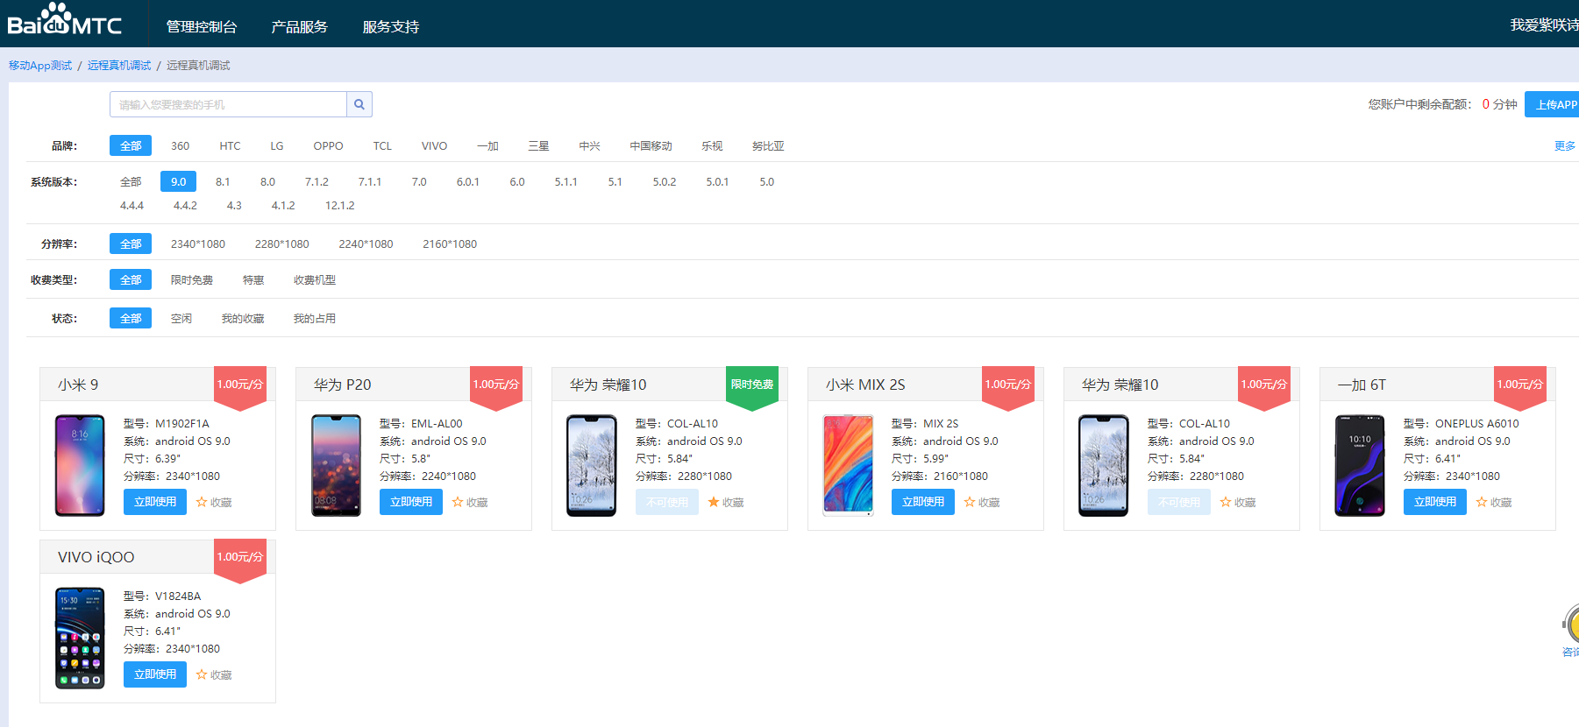Viewport: 1579px width, 727px height.
Task: Click the VIVO iQOO card title
Action: (96, 557)
